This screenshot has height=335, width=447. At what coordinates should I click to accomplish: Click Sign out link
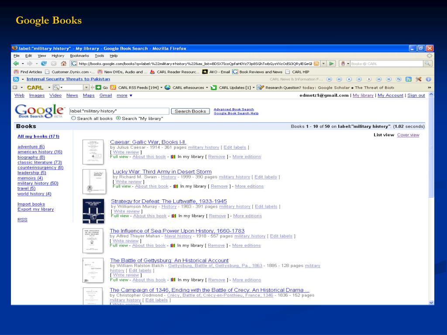coord(416,96)
